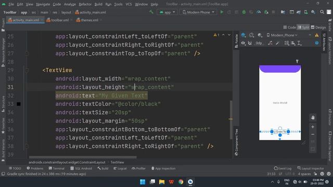Viewport: 333px width, 187px height.
Task: Open the Layout Inspector tool window
Action: click(311, 168)
